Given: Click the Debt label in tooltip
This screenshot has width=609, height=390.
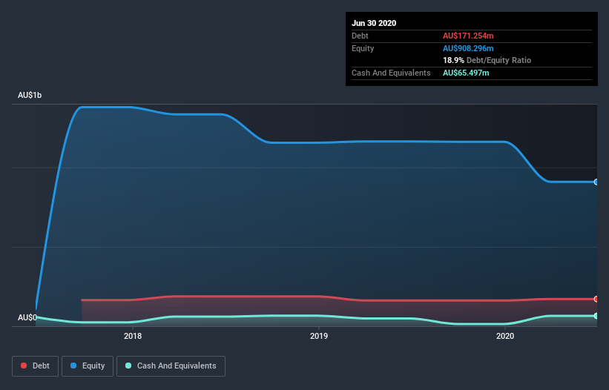Looking at the screenshot, I should pos(360,36).
